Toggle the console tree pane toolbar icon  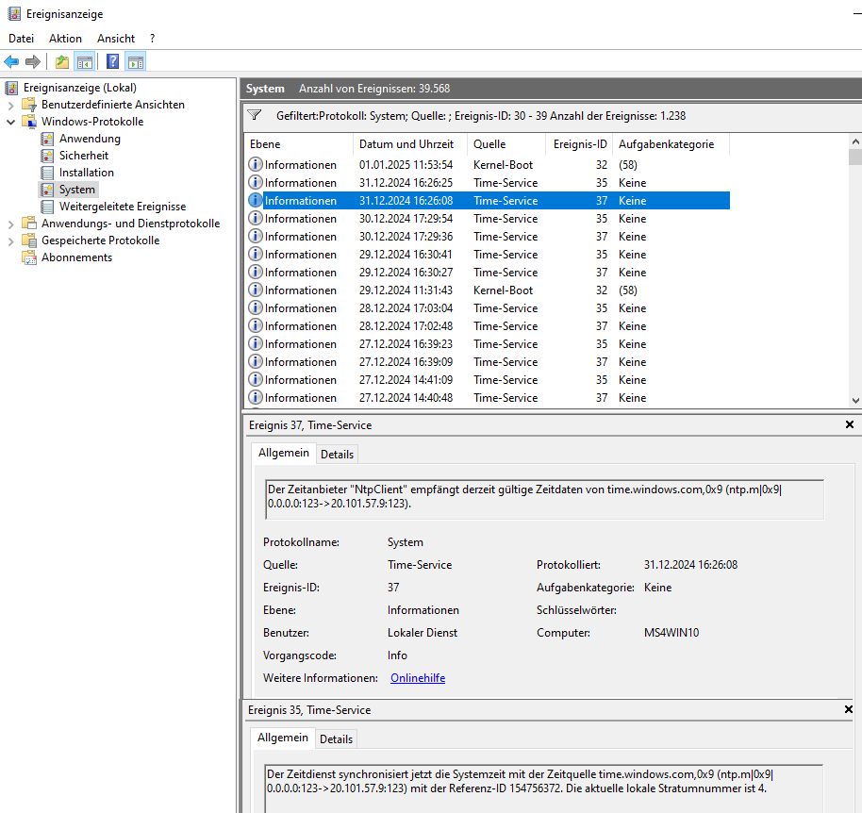pyautogui.click(x=85, y=61)
